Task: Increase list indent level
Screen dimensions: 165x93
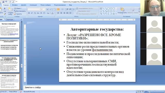Action: [70, 9]
